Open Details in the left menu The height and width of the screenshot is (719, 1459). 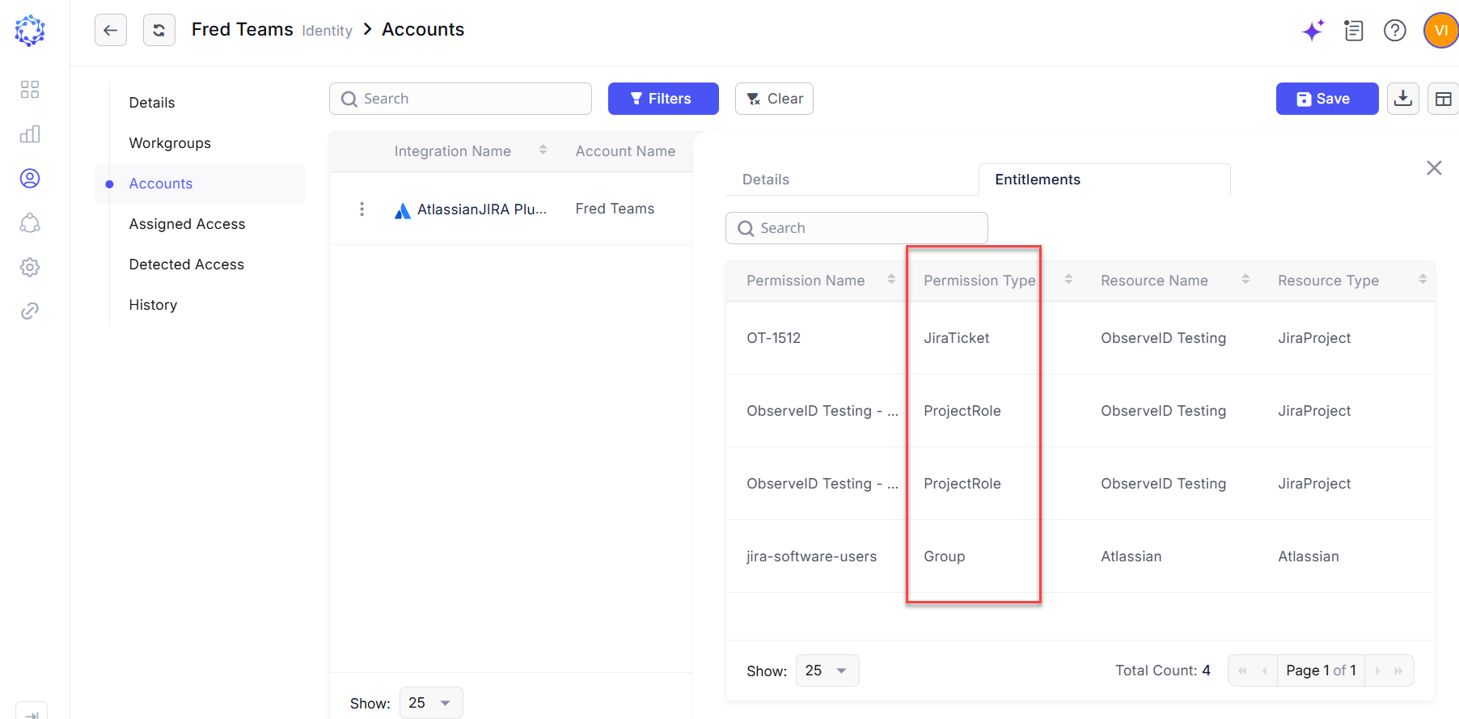tap(152, 103)
